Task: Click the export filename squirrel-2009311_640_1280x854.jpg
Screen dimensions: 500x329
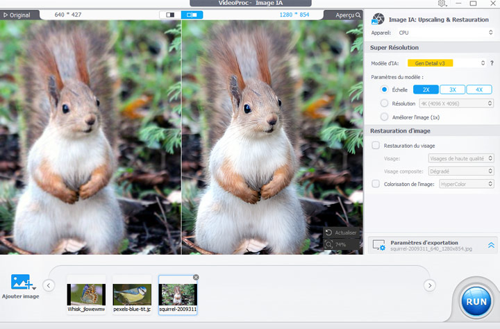Action: coord(431,248)
